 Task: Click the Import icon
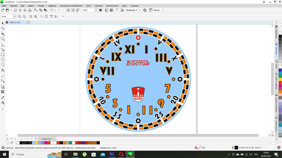coord(68,10)
